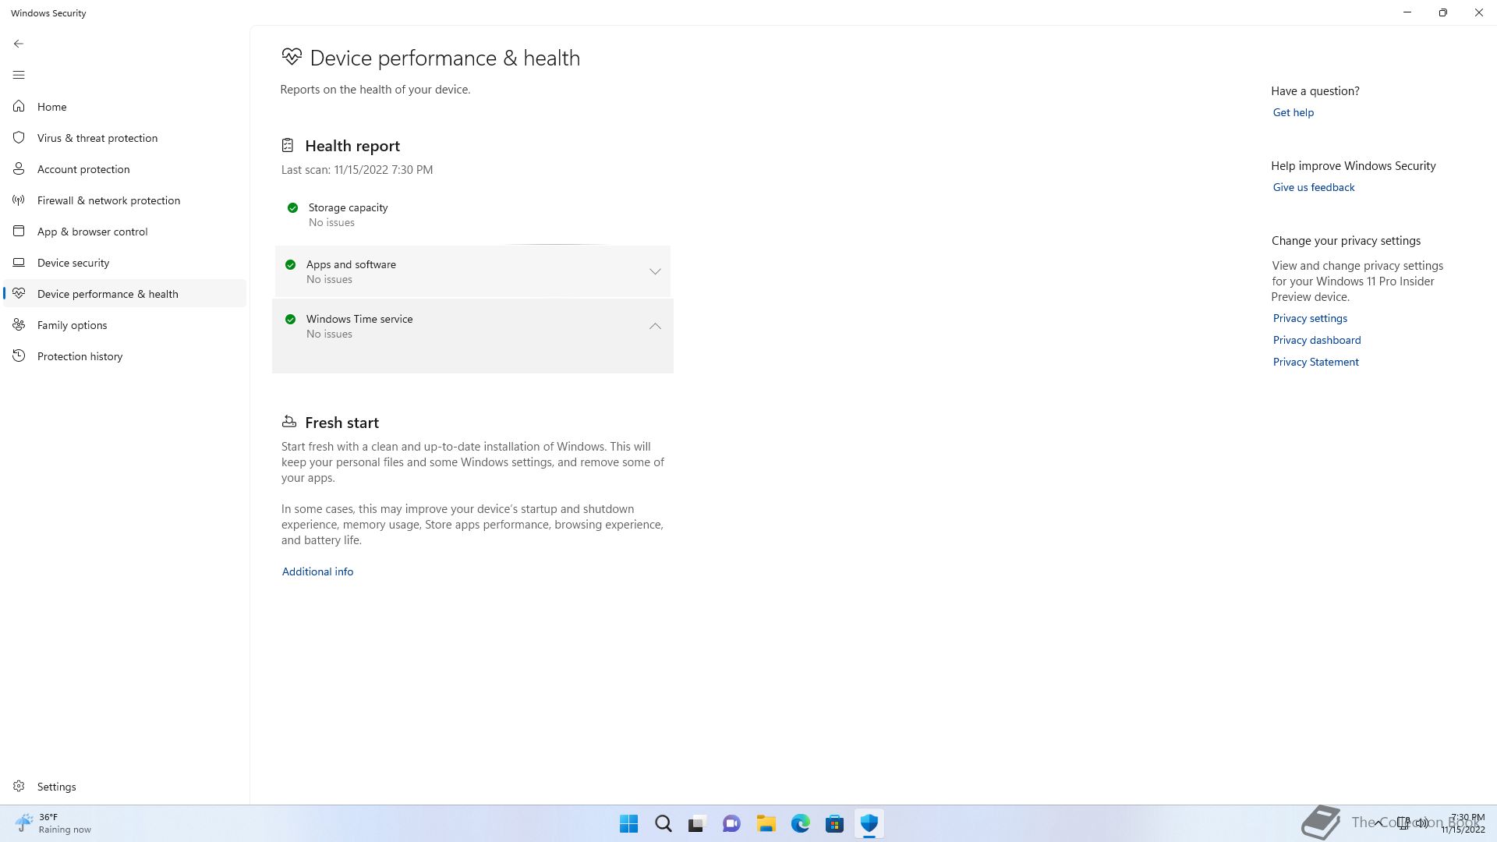Click the Device performance & health page heading
Screen dimensions: 1497x842
444,58
